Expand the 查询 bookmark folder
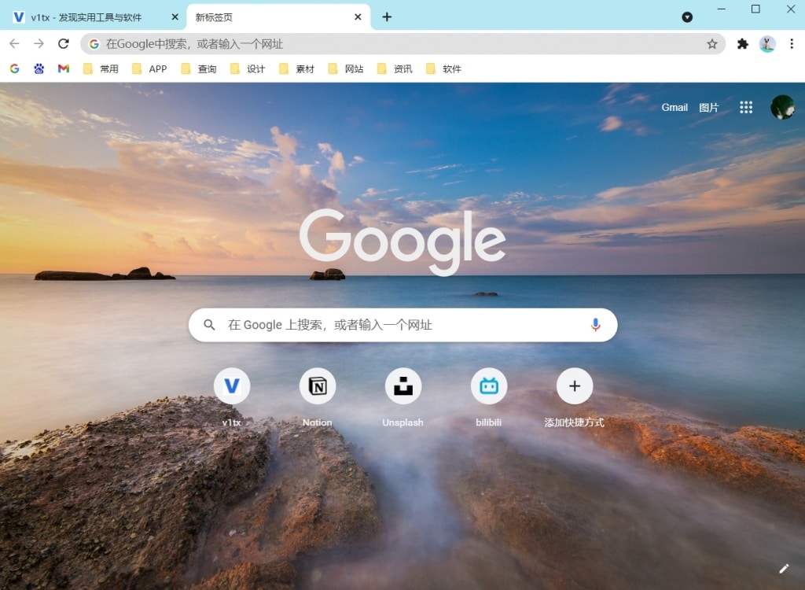This screenshot has height=590, width=805. coord(199,68)
